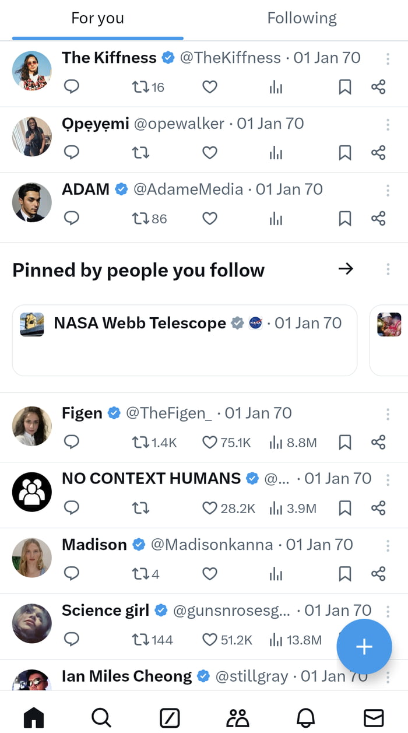408x733 pixels.
Task: View analytics on ADAM's post
Action: (276, 218)
